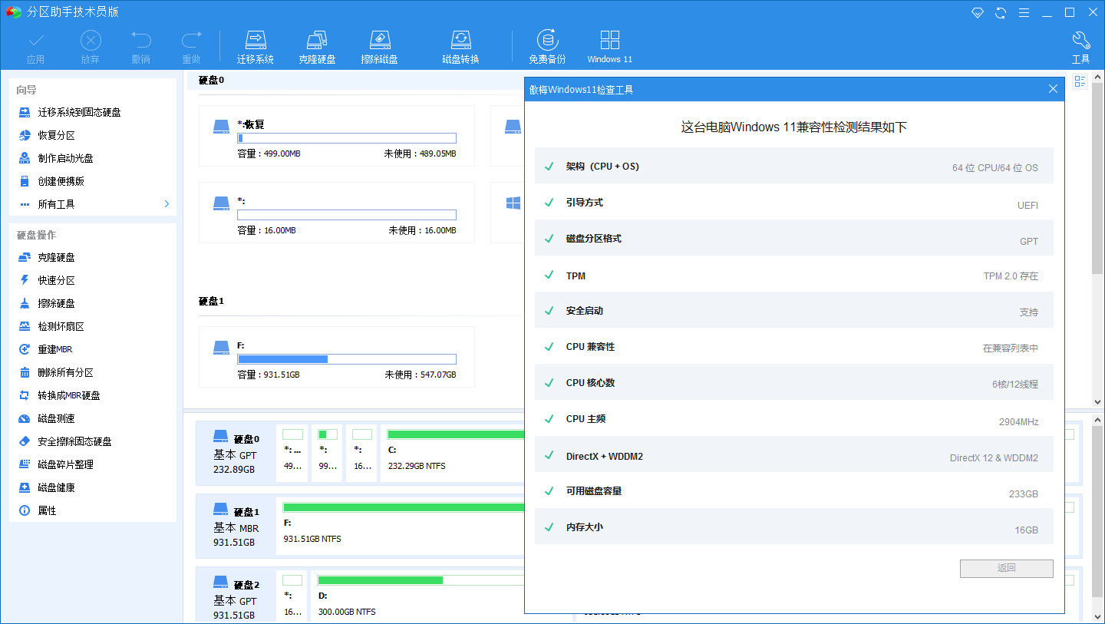
Task: Open the Windows 11 compatibility checker
Action: (x=609, y=45)
